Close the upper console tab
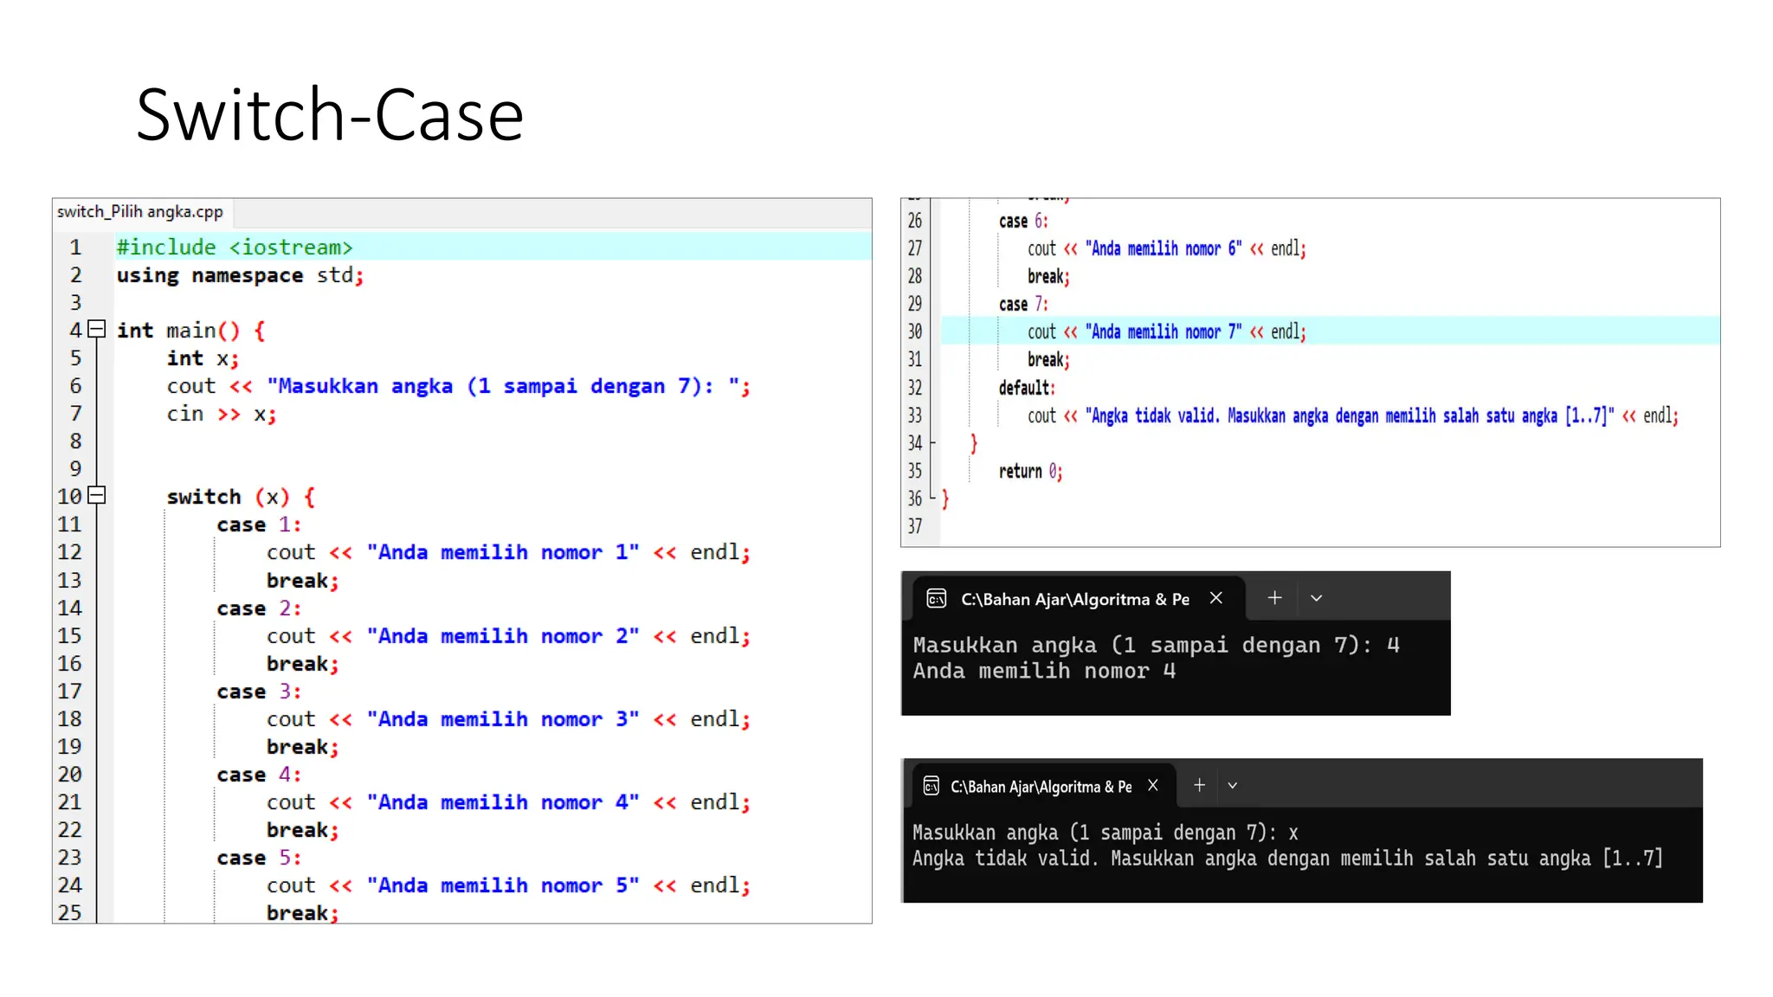The width and height of the screenshot is (1773, 997). click(x=1216, y=598)
